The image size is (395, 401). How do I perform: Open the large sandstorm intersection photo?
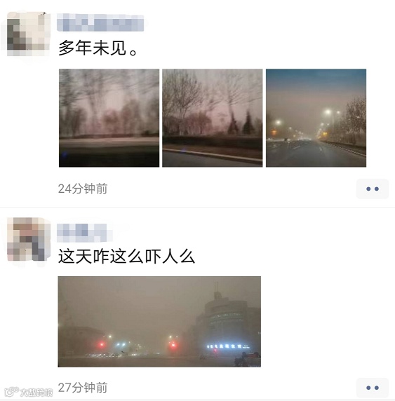(x=159, y=322)
